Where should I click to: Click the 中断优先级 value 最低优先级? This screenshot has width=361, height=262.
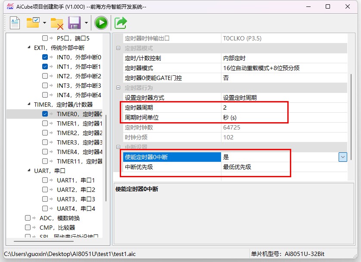click(284, 167)
